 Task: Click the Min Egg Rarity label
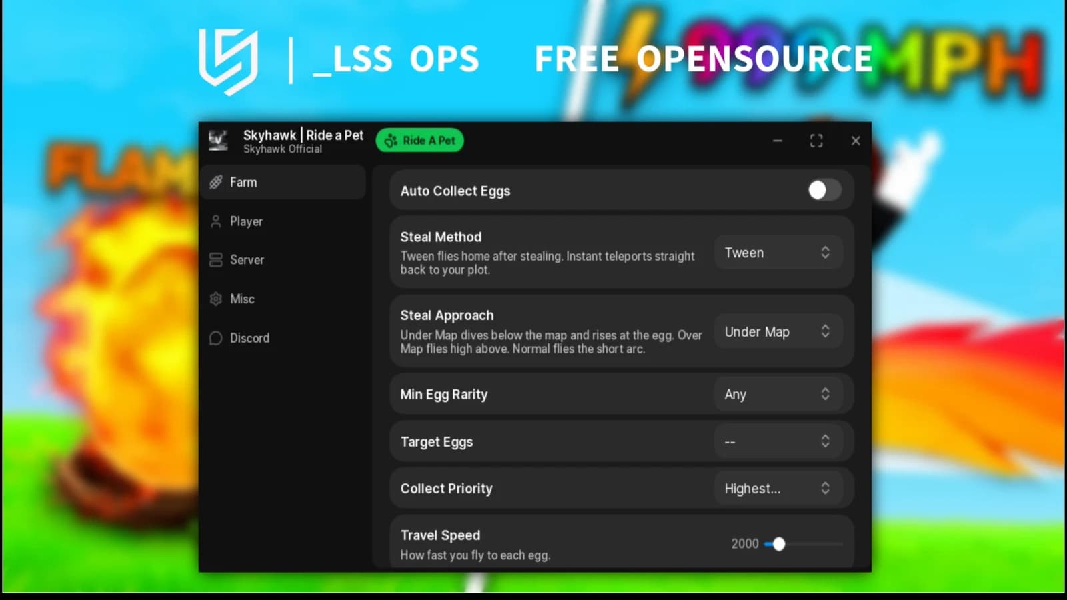(444, 394)
